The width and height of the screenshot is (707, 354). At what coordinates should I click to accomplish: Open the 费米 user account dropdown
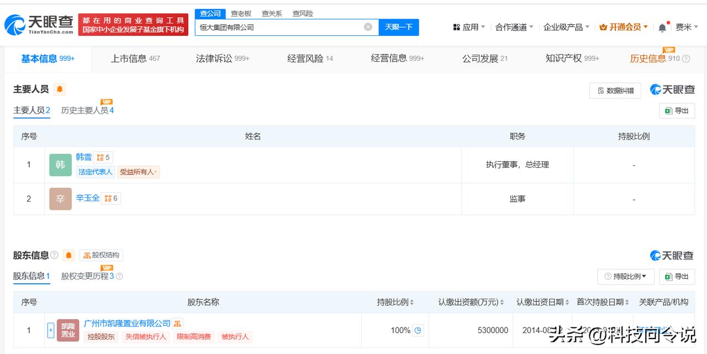[687, 27]
